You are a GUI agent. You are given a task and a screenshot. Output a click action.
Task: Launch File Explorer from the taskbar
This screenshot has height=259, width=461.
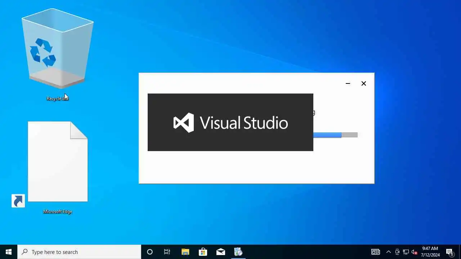point(185,252)
